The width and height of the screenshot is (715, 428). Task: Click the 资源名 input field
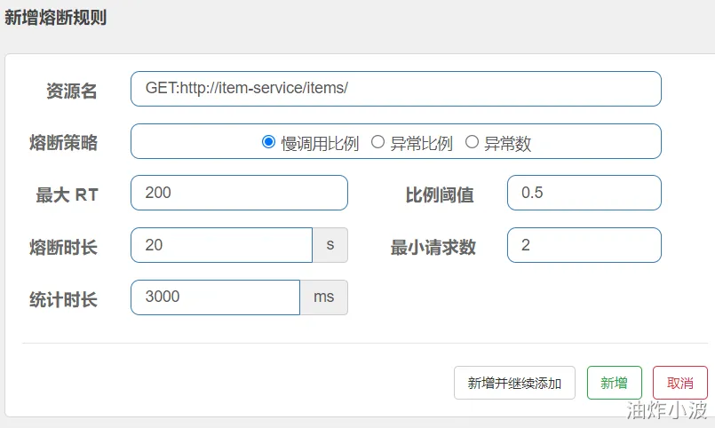[x=395, y=89]
